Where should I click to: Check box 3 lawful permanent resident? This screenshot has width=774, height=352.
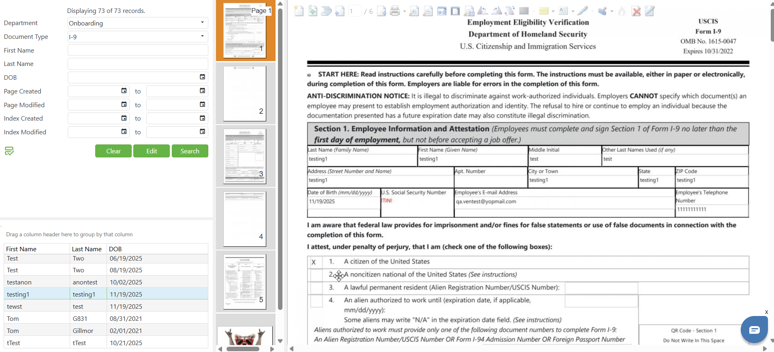coord(316,288)
